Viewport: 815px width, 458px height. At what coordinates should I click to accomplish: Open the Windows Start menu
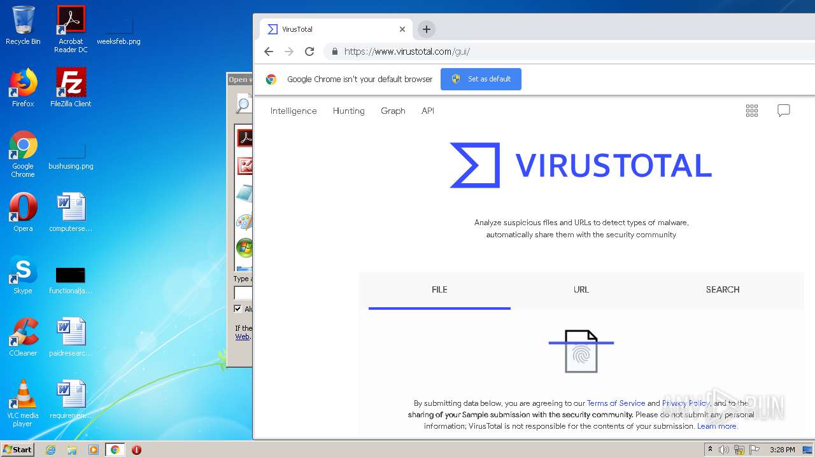tap(17, 449)
